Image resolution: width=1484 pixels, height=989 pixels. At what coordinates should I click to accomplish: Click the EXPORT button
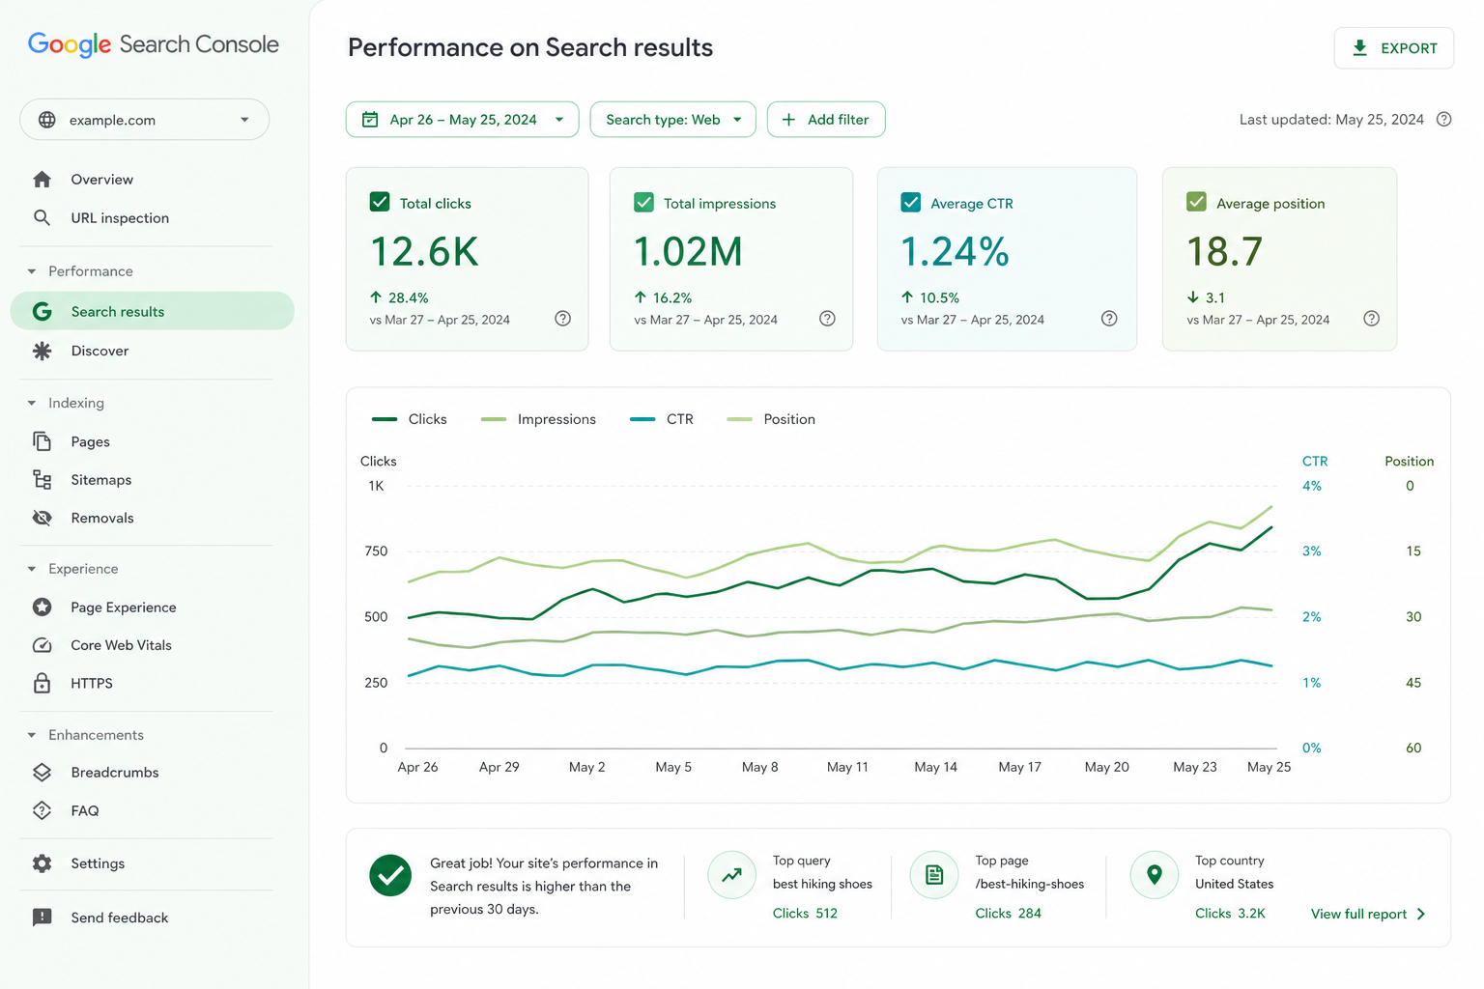pos(1393,47)
